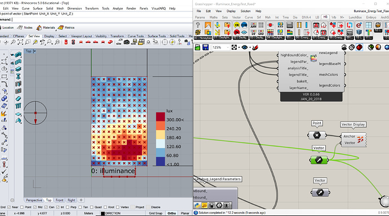Screen dimensions: 389x216
Task: Click the Vector Display component icon
Action: 360,139
